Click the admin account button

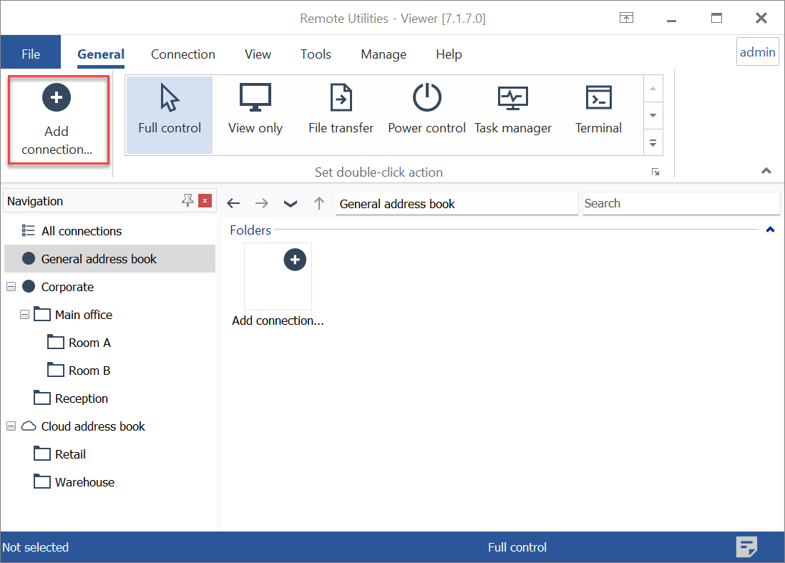tap(757, 52)
